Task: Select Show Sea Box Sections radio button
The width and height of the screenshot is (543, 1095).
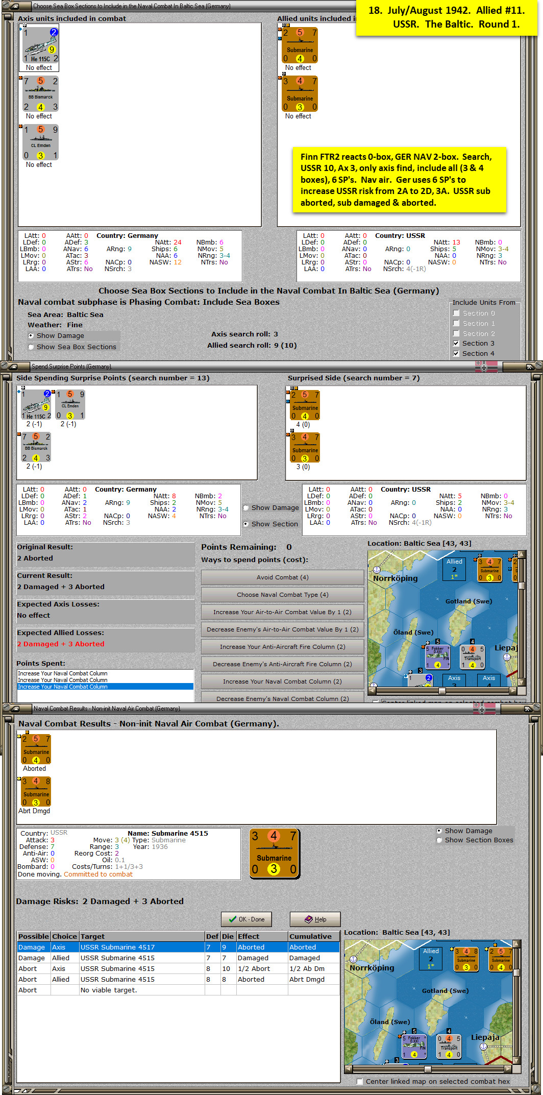Action: [31, 347]
